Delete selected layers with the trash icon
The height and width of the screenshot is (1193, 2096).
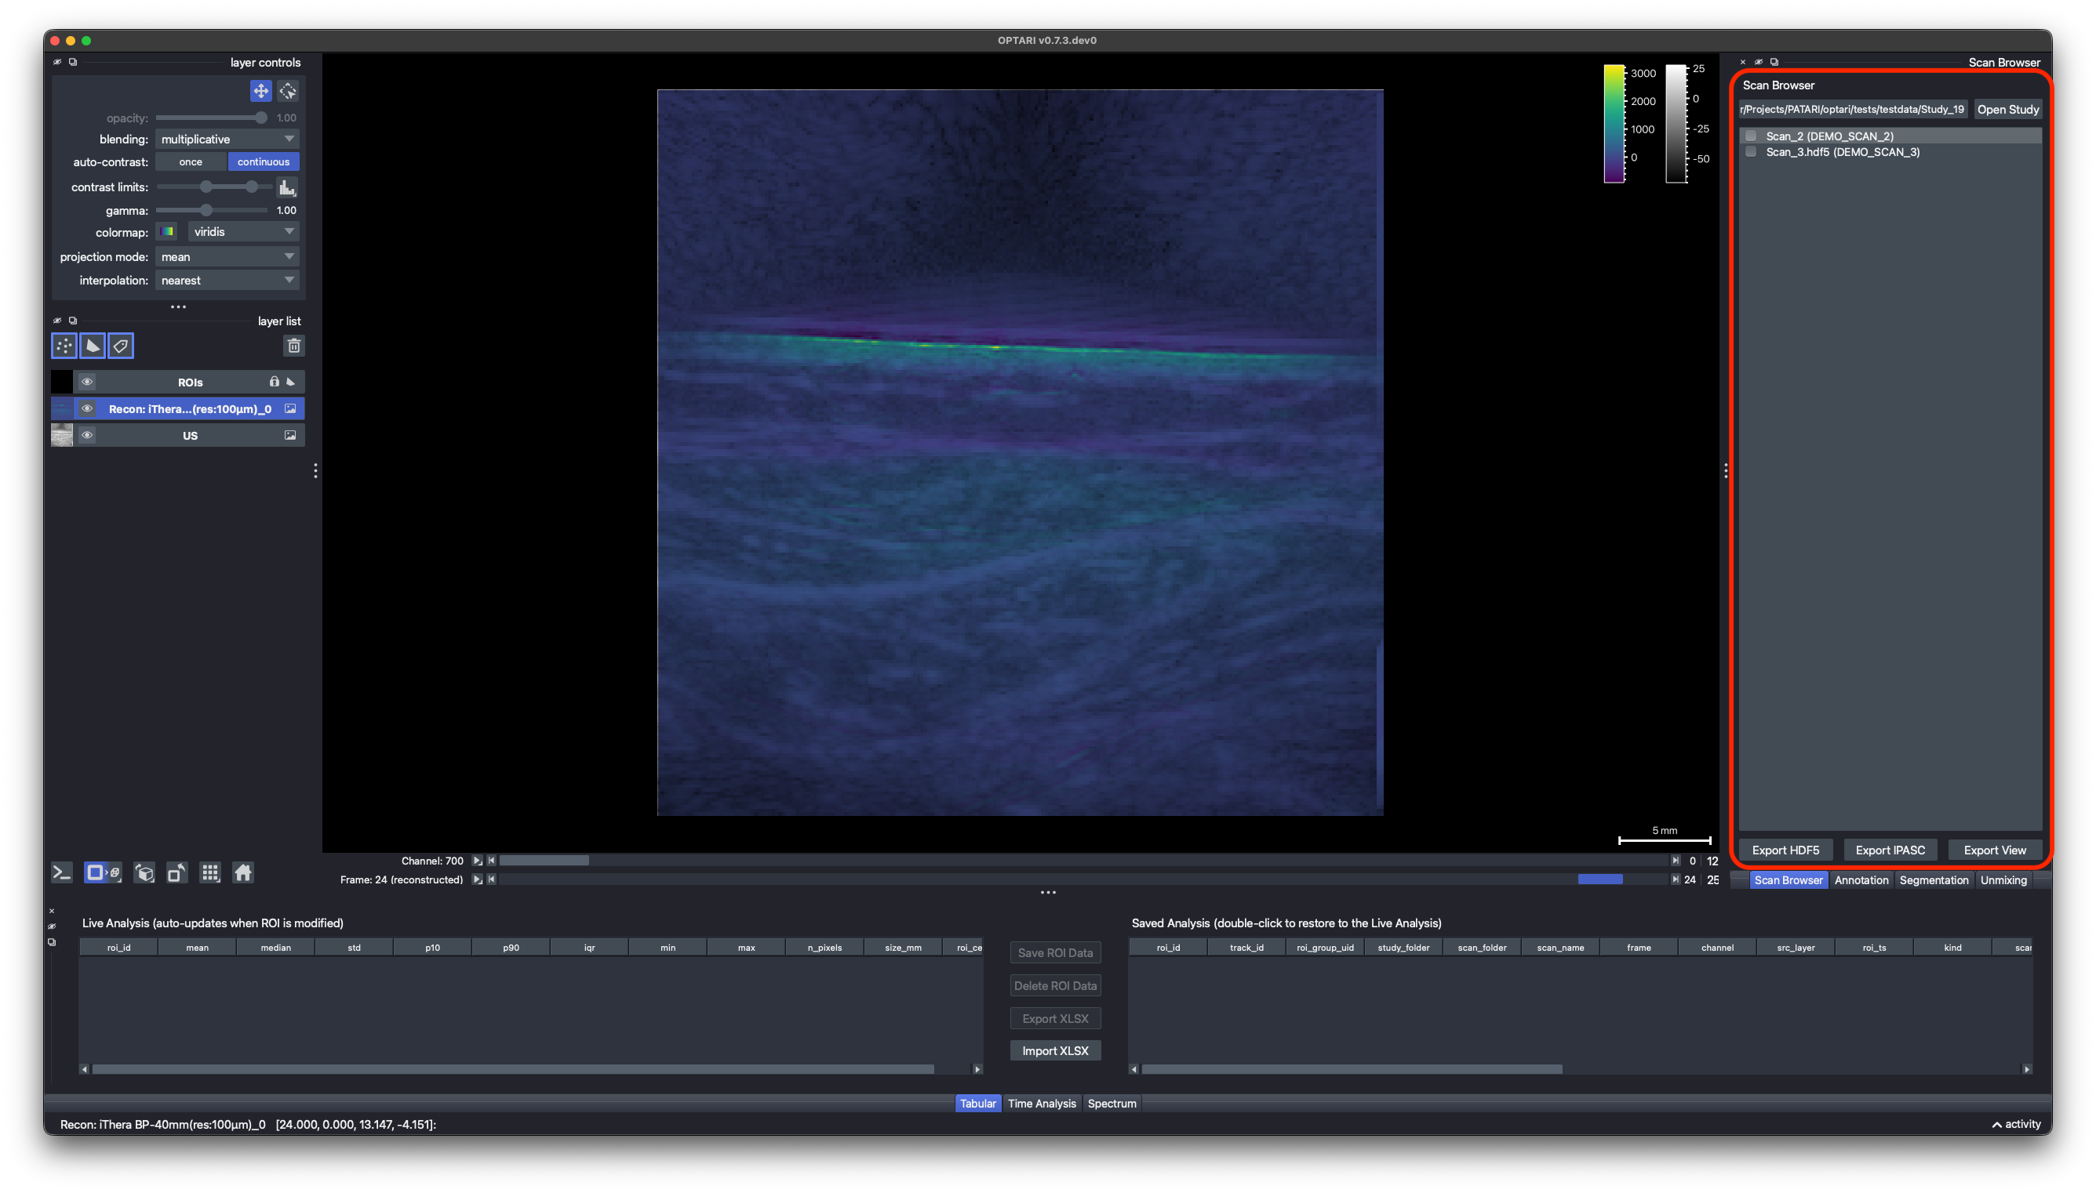[293, 346]
